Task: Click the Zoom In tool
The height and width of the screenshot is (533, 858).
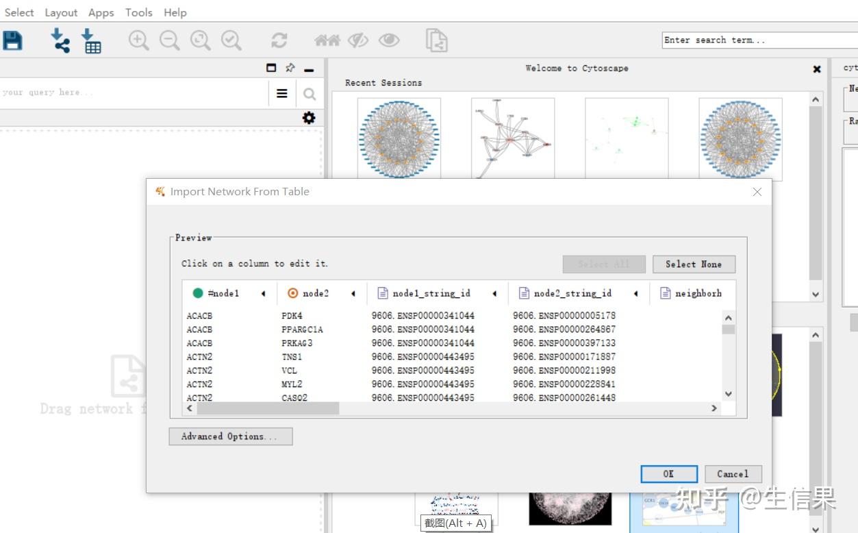Action: pos(138,40)
